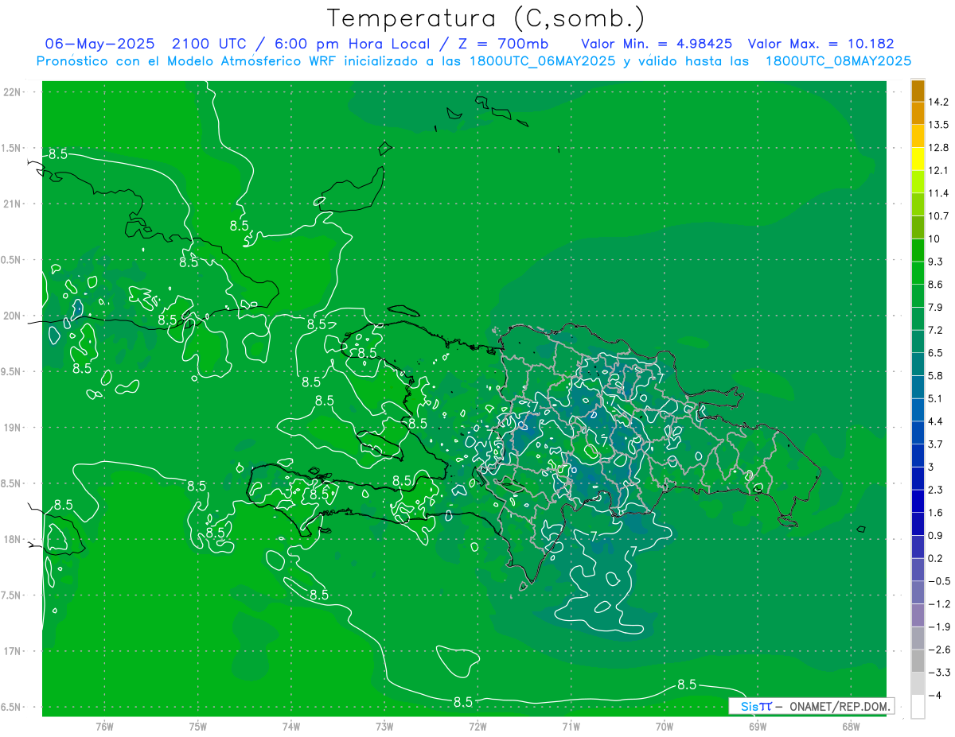Click the 'Temperatura (C,somb.)' chart title
955x737 pixels.
486,18
